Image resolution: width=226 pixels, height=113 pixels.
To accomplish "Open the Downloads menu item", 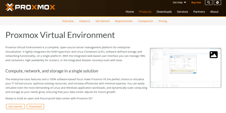I will (164, 12).
